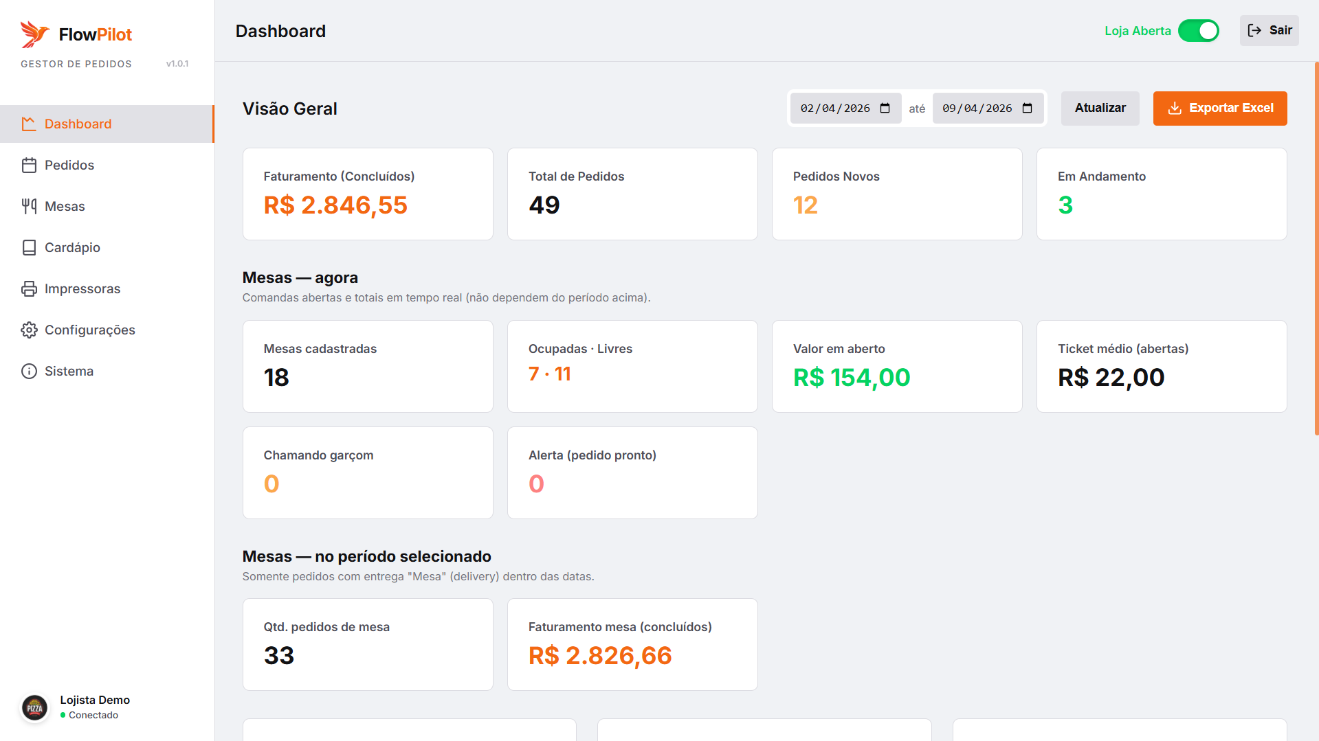Open the Pedidos menu item
The height and width of the screenshot is (741, 1319).
tap(69, 166)
